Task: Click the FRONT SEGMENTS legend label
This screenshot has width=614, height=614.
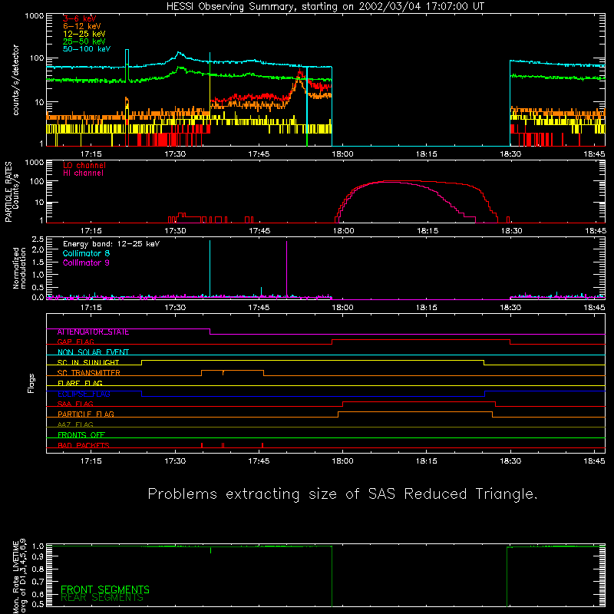Action: (x=105, y=589)
